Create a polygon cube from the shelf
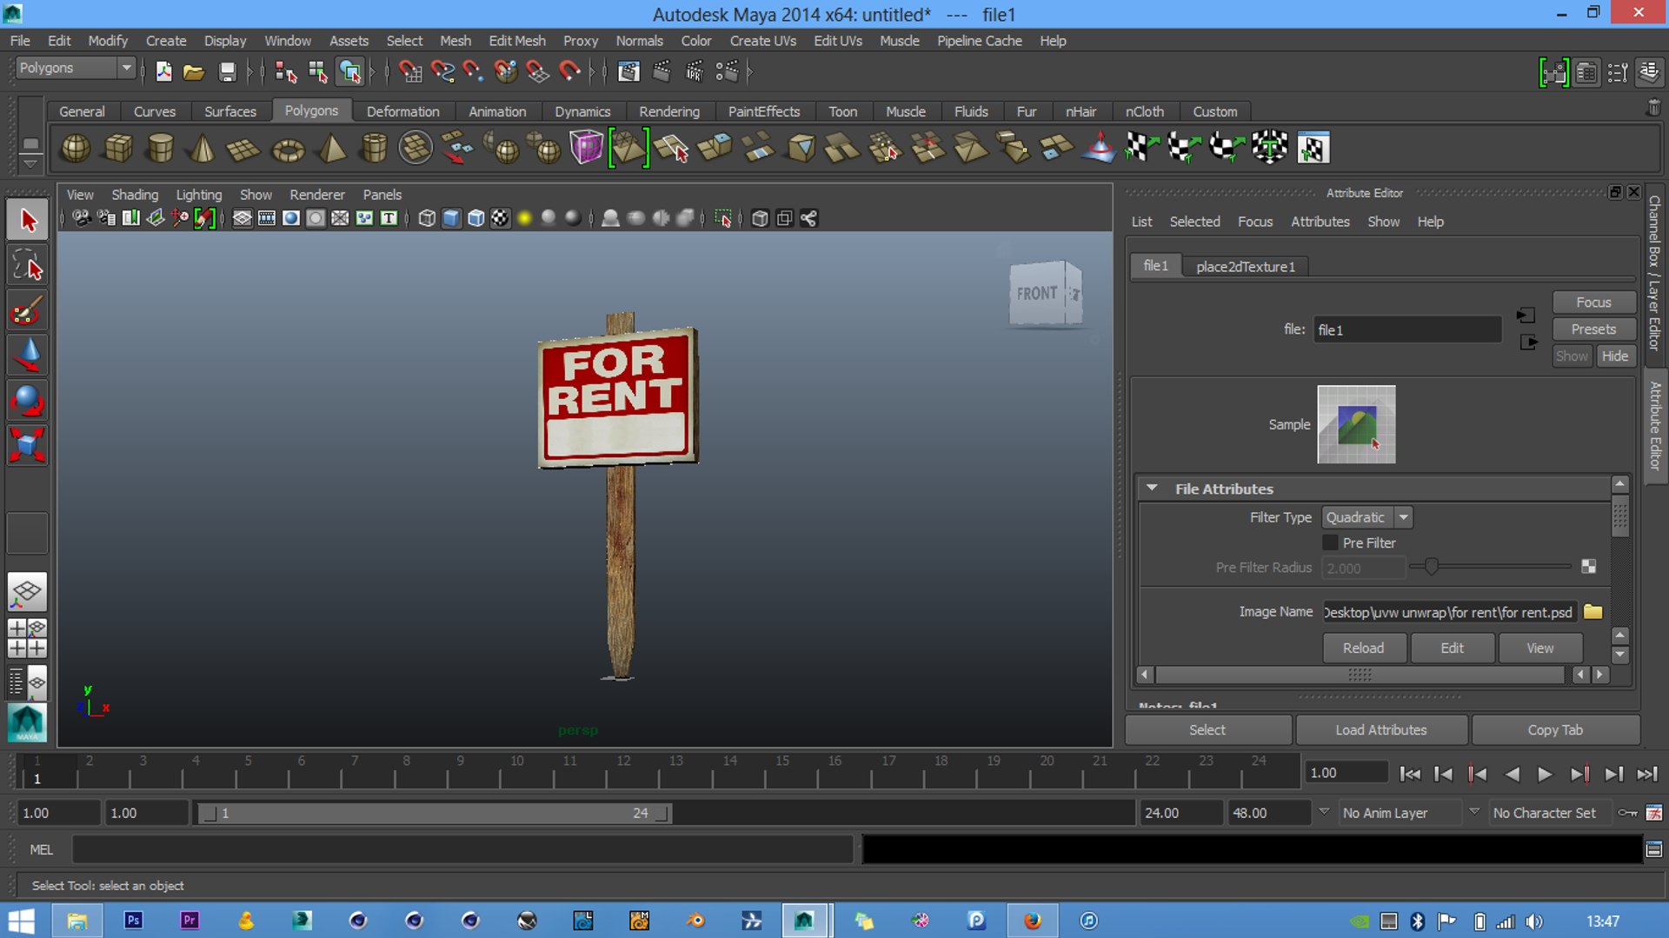Screen dimensions: 1669x938 coord(118,149)
